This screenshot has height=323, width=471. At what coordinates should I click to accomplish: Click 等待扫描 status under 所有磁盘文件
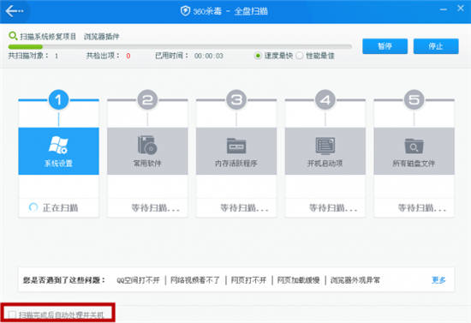[422, 207]
